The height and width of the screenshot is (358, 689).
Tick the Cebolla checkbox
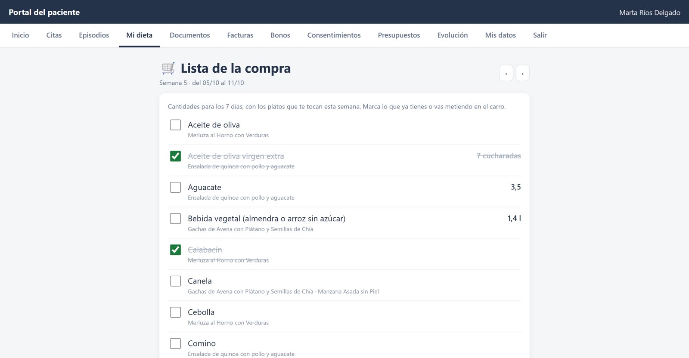175,312
